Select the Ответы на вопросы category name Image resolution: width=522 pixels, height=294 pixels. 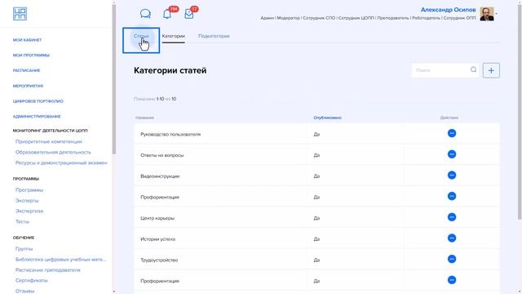162,155
